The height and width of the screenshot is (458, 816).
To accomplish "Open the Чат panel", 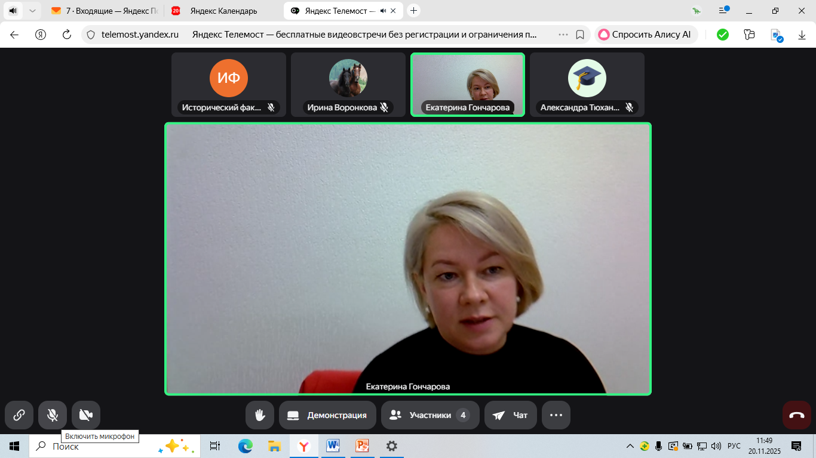I will (x=511, y=415).
